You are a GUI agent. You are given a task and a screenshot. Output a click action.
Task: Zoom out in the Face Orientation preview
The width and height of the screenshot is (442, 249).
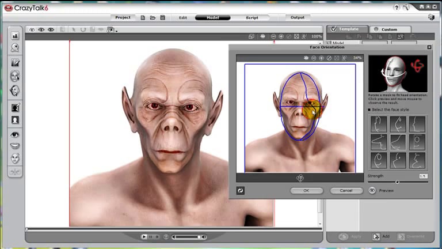tap(314, 58)
